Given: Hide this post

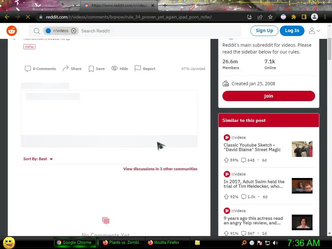Looking at the screenshot, I should click(120, 68).
